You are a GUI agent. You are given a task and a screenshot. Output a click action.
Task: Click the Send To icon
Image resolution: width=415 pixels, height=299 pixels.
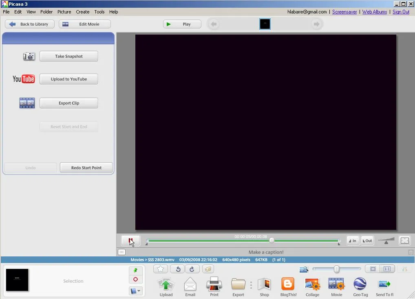[384, 284]
